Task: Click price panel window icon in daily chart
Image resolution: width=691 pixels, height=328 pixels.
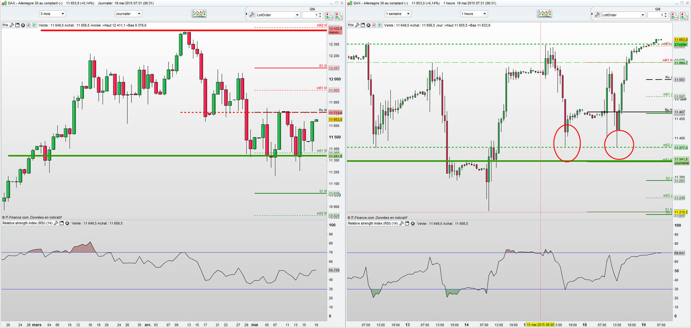Action: click(17, 25)
